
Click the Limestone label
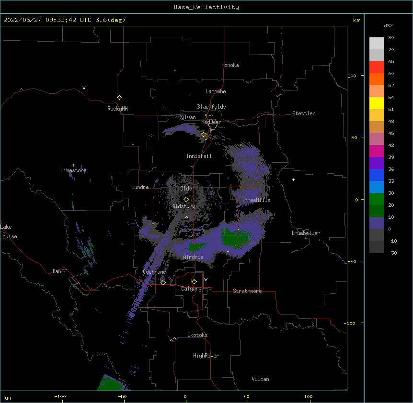point(73,170)
